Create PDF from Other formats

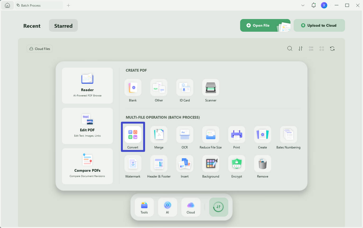(159, 90)
